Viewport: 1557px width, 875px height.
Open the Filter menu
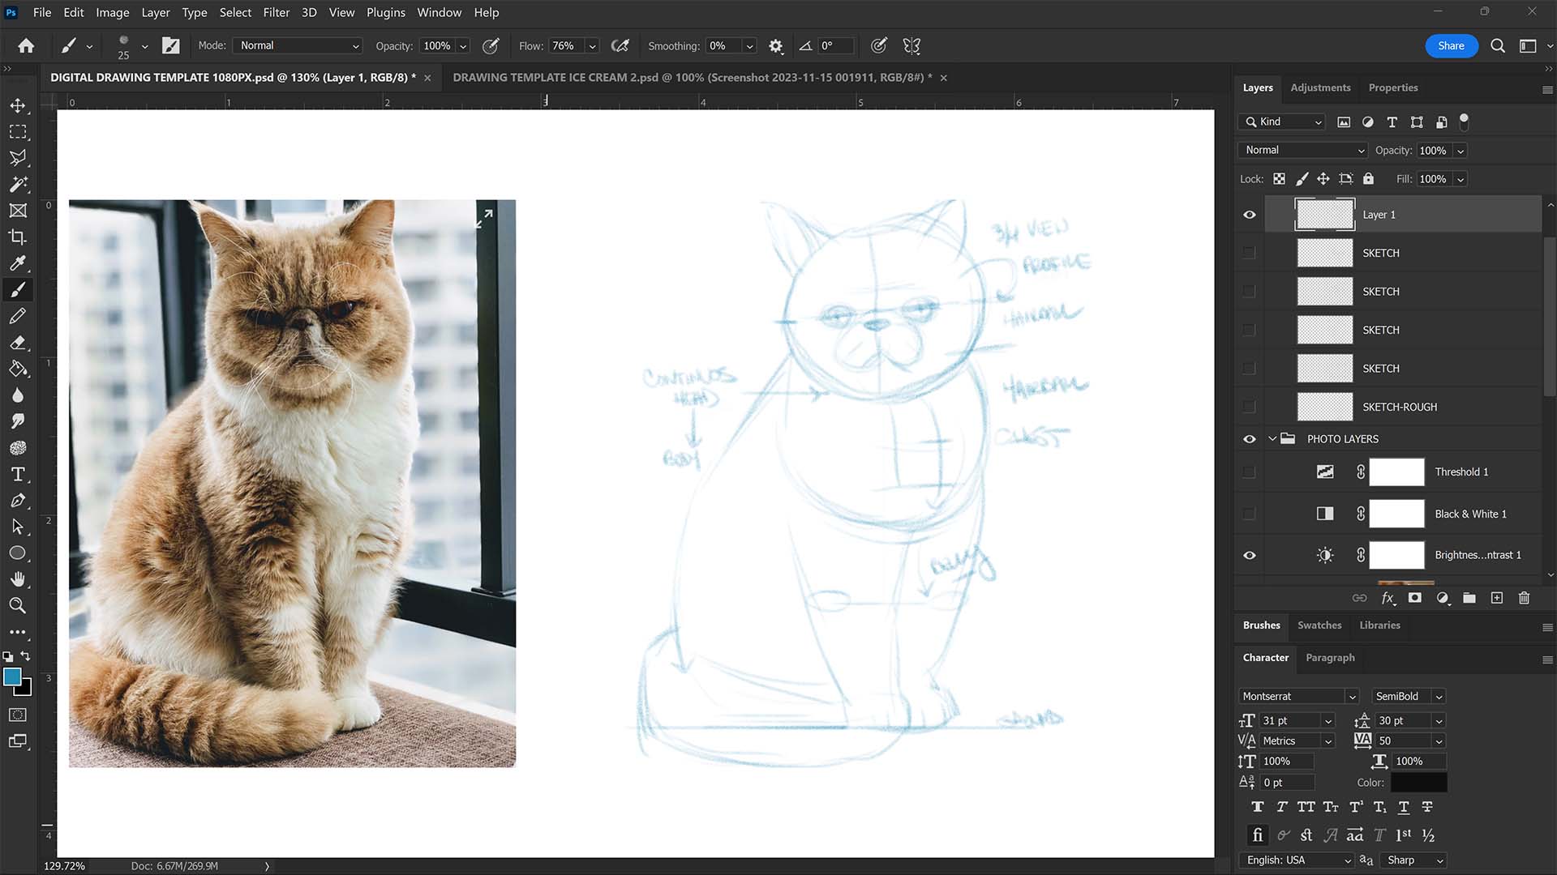tap(276, 12)
